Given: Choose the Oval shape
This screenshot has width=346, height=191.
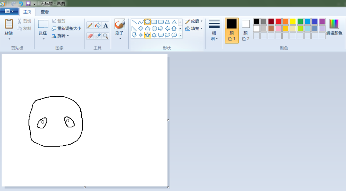Looking at the screenshot, I should point(147,22).
